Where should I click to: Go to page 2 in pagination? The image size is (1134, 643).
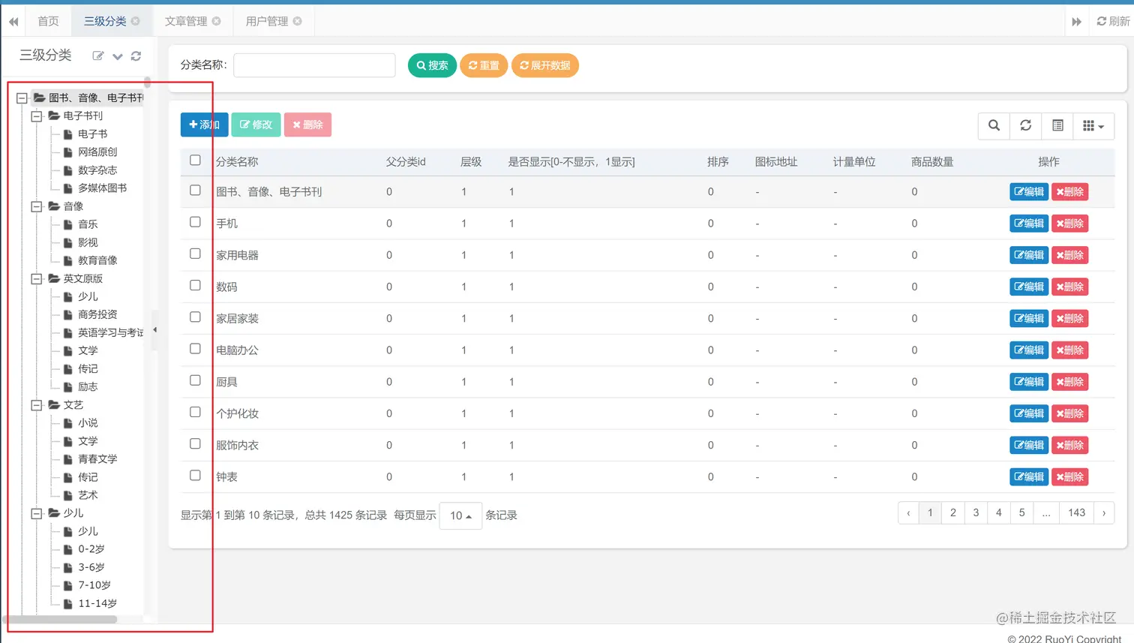[953, 513]
